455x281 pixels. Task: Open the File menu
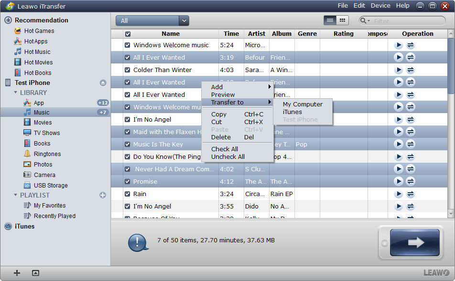click(x=343, y=6)
